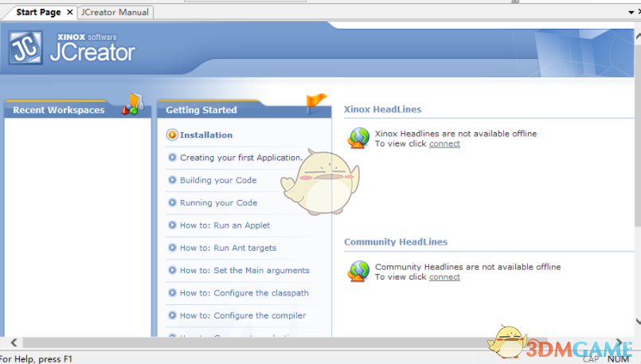Click the bullet icon beside Run Ant targets
The height and width of the screenshot is (364, 641).
tap(172, 248)
